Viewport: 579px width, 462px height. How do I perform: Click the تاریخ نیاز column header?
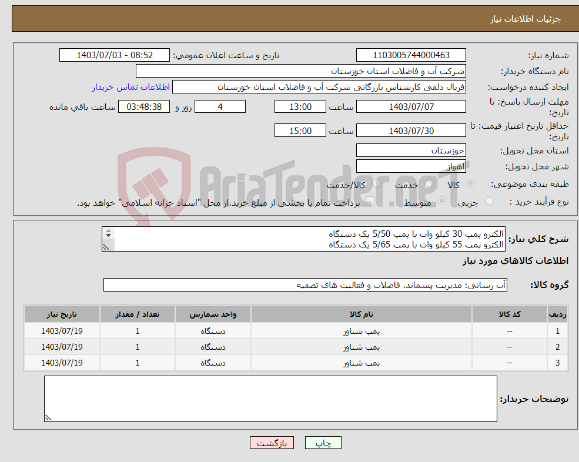pos(62,314)
